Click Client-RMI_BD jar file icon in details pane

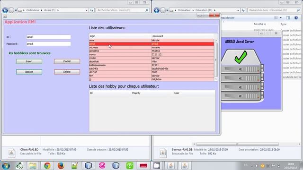point(11,153)
